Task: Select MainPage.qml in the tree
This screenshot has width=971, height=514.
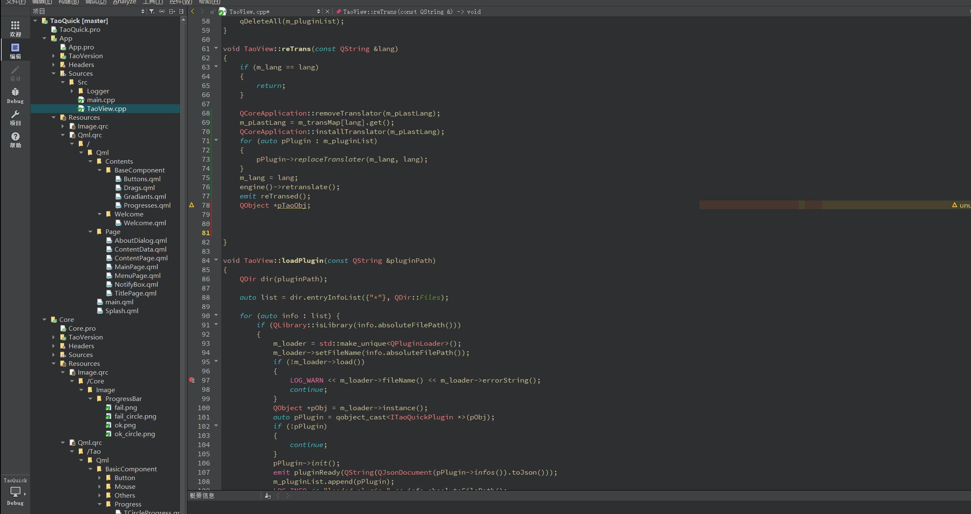Action: (x=136, y=267)
